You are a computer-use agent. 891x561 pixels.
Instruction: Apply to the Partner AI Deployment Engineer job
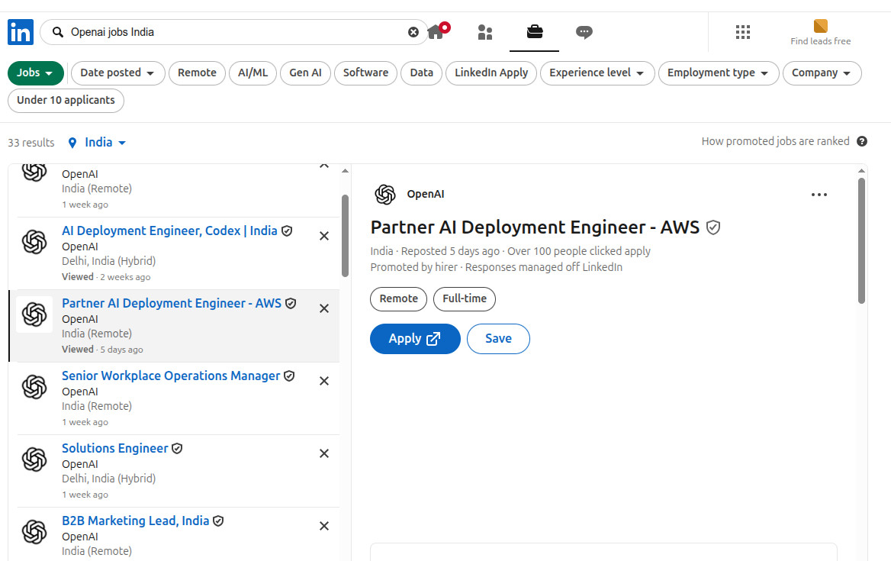[415, 339]
